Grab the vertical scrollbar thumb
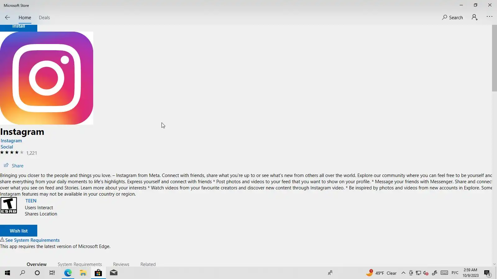This screenshot has width=497, height=279. [495, 58]
